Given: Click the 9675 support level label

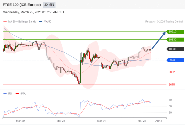Looking at the screenshot, I should [172, 84].
